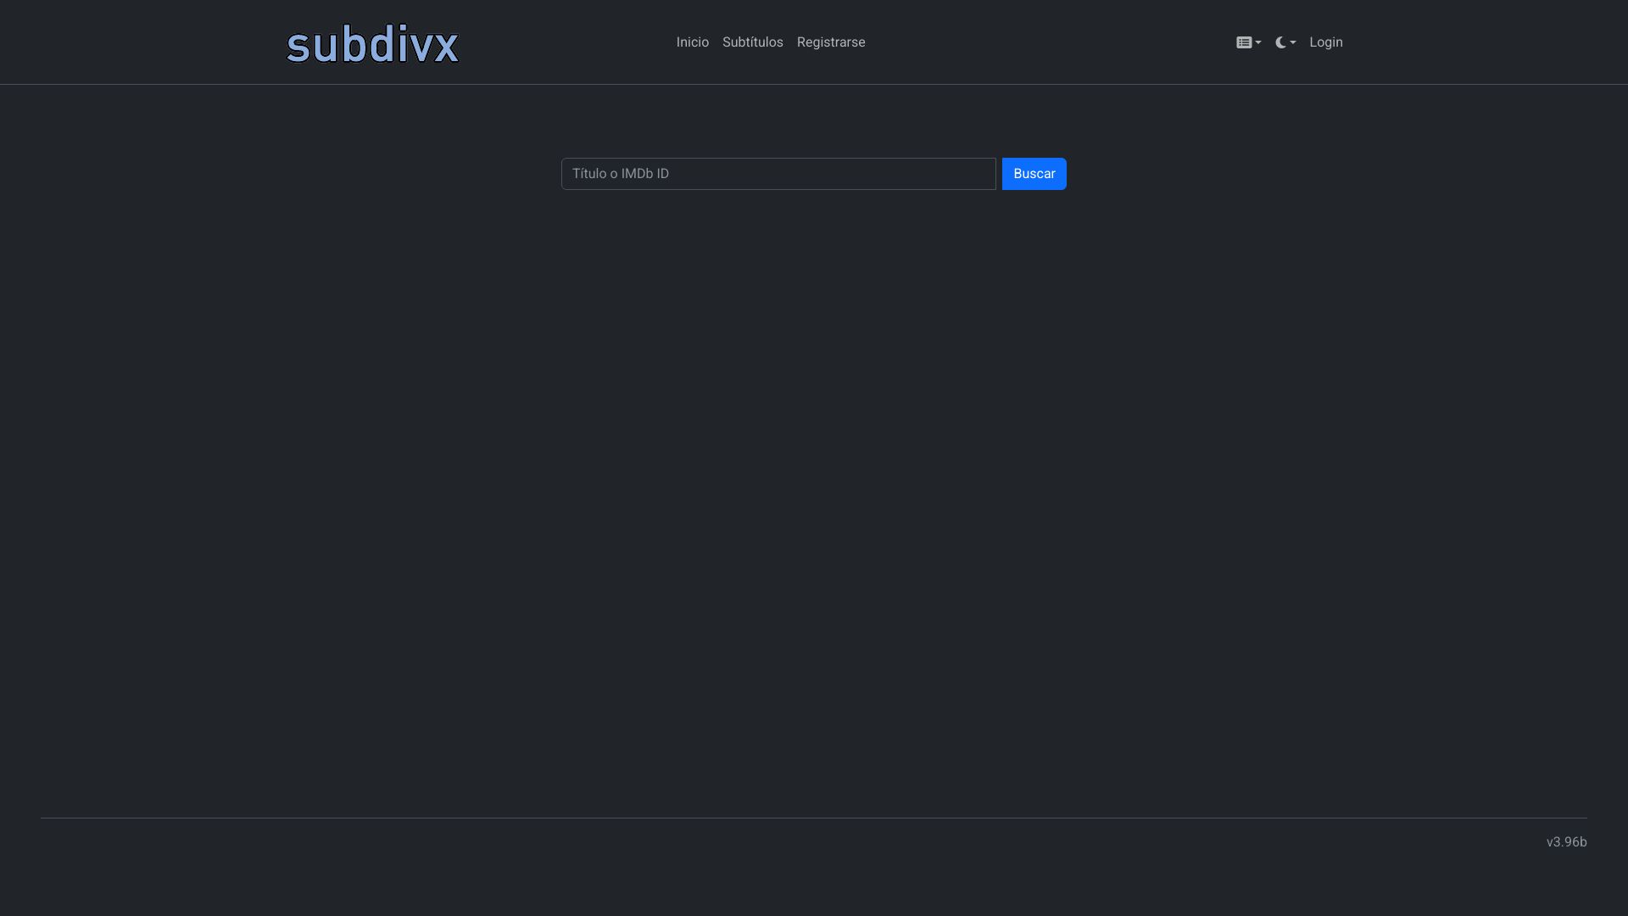
Task: Expand the arrow beside the moon icon
Action: tap(1293, 42)
